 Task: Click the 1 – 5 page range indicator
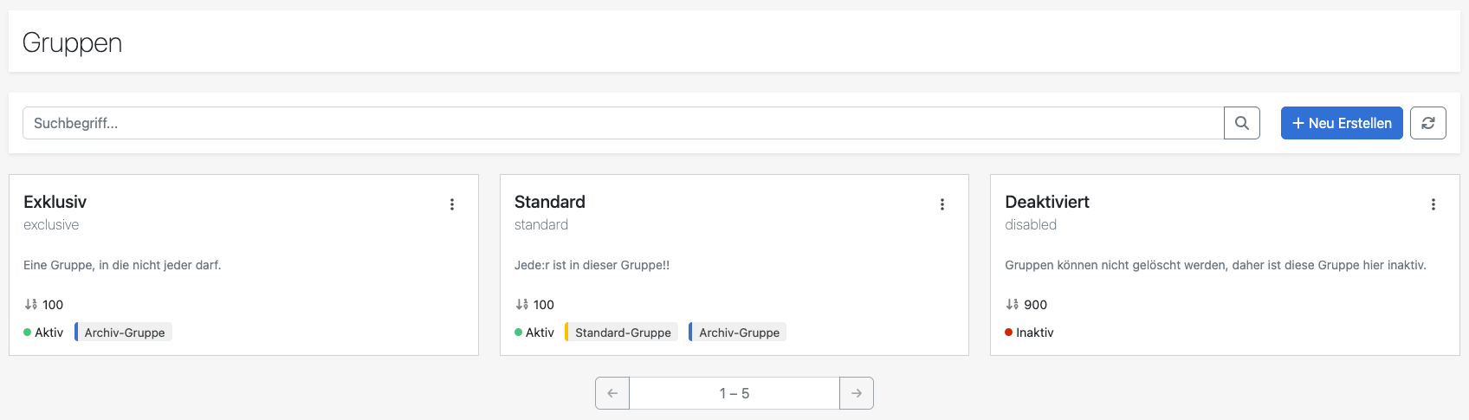pos(734,393)
